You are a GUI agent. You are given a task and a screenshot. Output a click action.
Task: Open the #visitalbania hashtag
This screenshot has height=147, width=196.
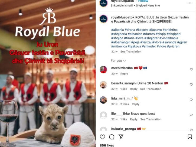pos(169,38)
